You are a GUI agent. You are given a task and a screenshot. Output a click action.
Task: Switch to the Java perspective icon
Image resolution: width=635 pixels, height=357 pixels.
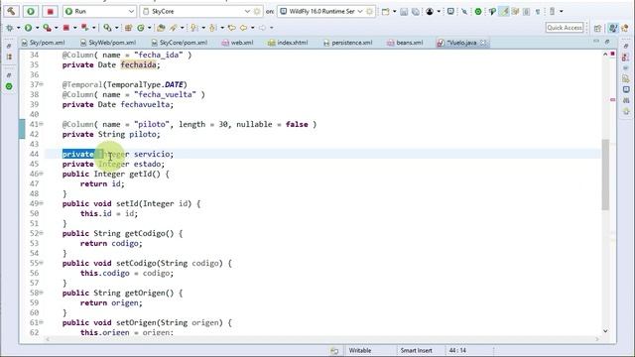pyautogui.click(x=625, y=28)
